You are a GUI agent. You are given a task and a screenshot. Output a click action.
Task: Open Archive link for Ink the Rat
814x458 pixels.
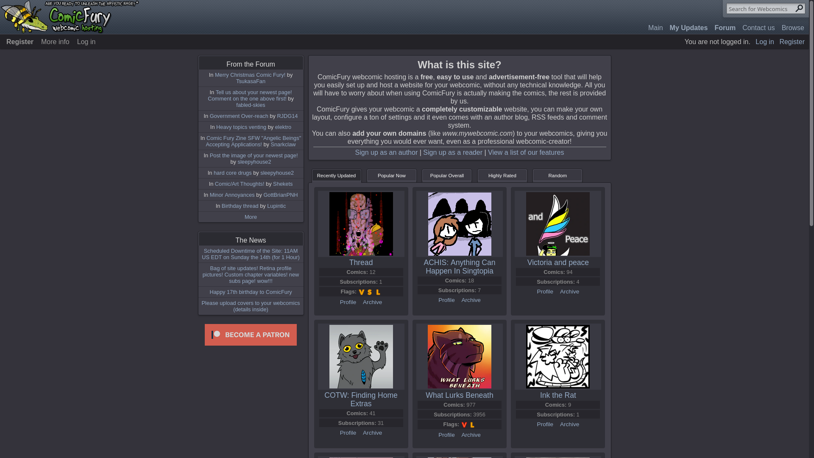tap(569, 424)
